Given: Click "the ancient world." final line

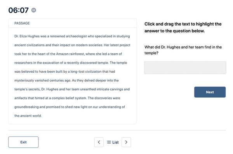Looking at the screenshot, I should (28, 116).
